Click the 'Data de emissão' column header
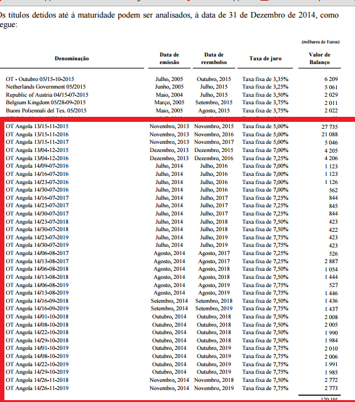The width and height of the screenshot is (355, 402). (x=169, y=58)
